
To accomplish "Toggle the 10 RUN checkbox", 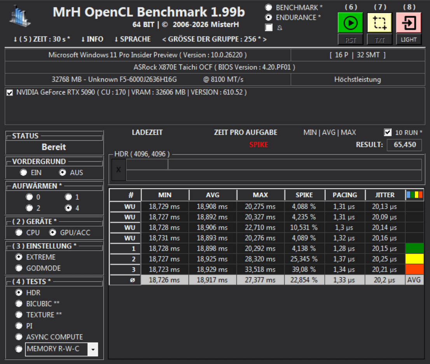I will (x=388, y=132).
